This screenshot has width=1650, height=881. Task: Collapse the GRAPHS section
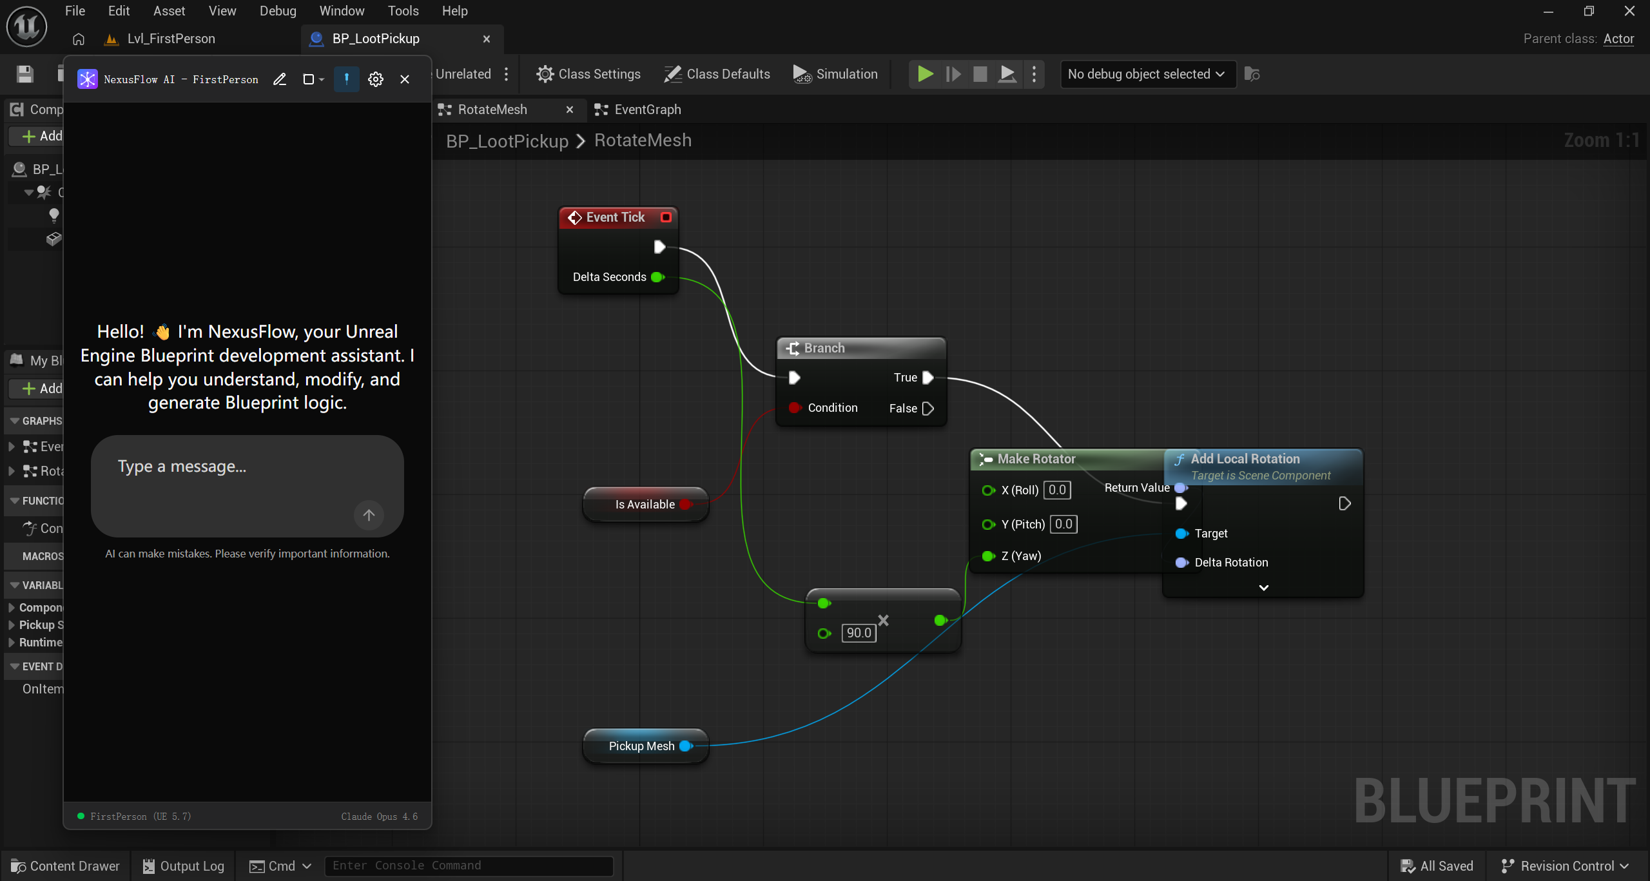14,421
